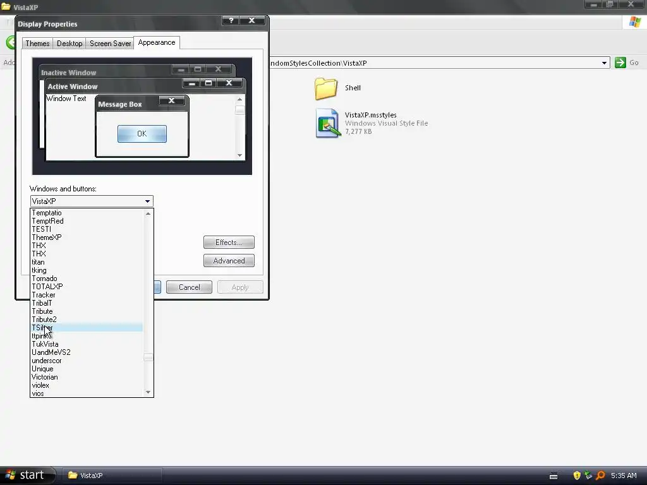The image size is (647, 485).
Task: Click OK in the Message Box preview
Action: pos(142,134)
